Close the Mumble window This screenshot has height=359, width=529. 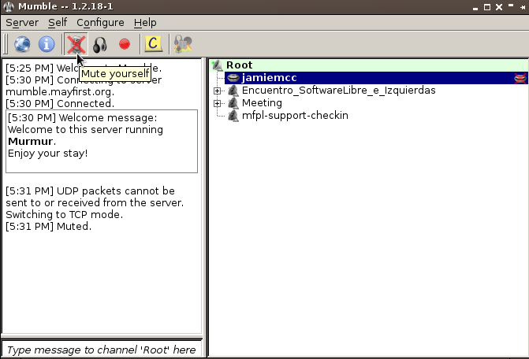pos(499,7)
